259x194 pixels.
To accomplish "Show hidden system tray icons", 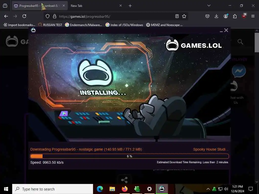I will pyautogui.click(x=208, y=189).
